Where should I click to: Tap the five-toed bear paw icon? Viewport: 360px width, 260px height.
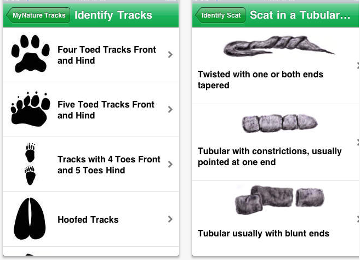(30, 109)
